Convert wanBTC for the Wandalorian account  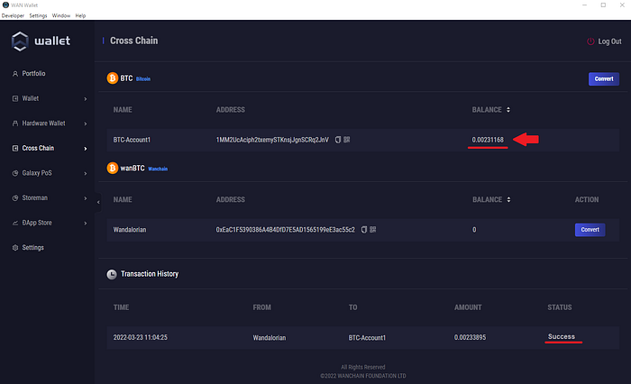[x=590, y=230]
